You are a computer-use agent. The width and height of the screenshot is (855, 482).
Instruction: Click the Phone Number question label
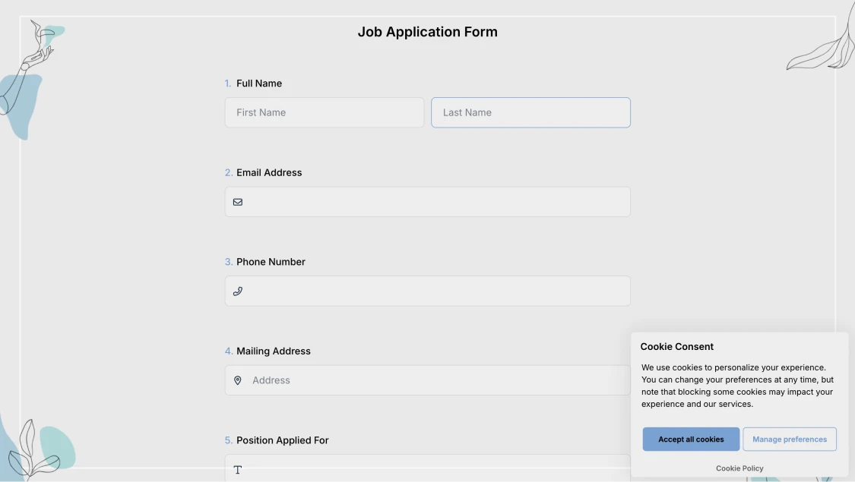(271, 261)
